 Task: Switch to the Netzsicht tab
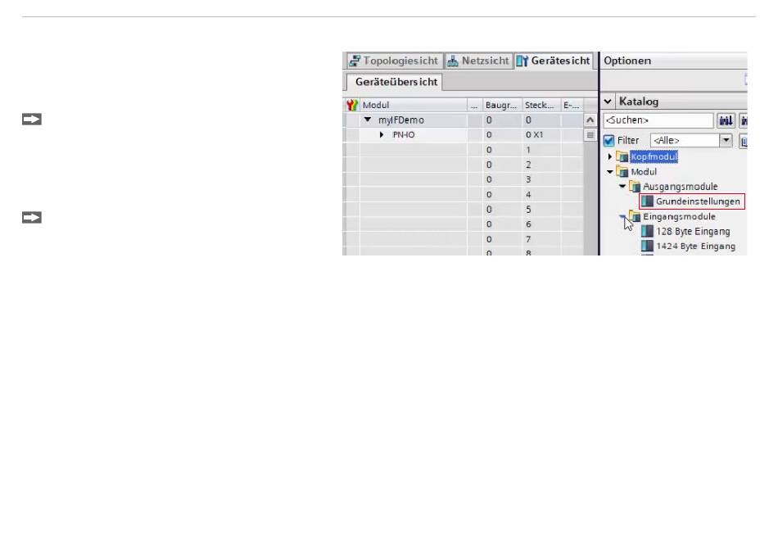(478, 61)
